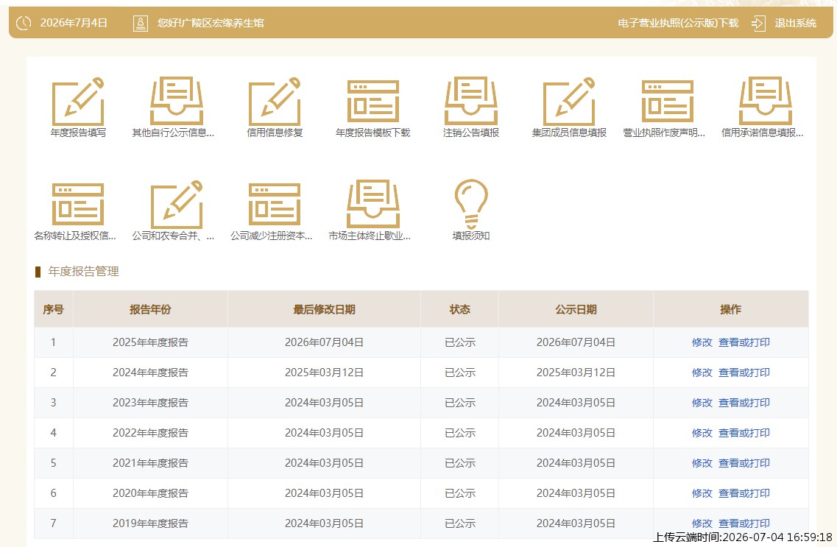837x547 pixels.
Task: Click the 2019年年度报告 cell
Action: (150, 523)
